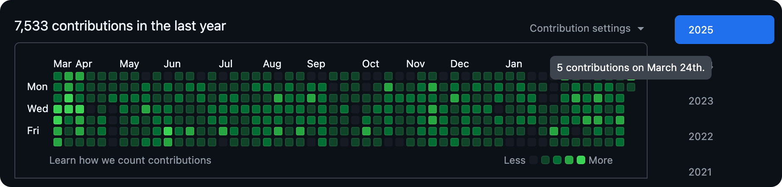Select the Wednesday cell in the first week column
Viewport: 782px width, 187px height.
coord(58,109)
